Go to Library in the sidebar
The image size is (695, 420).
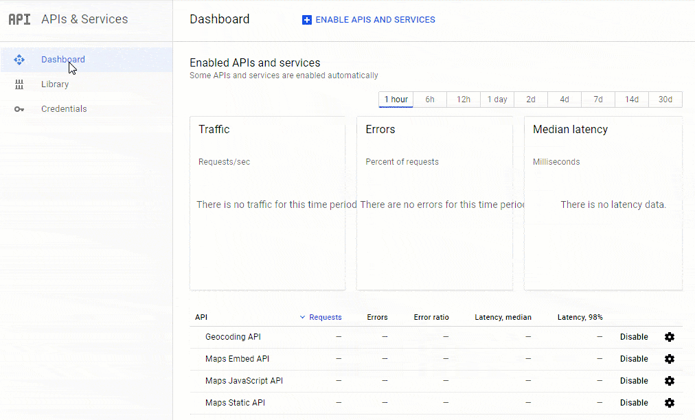pyautogui.click(x=87, y=84)
